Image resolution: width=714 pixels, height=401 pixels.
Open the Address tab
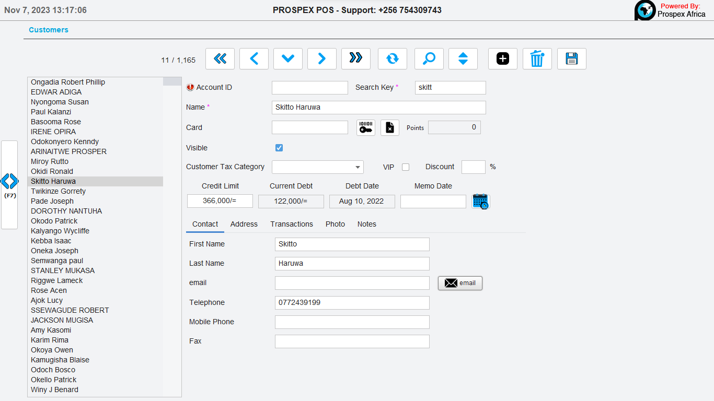244,224
